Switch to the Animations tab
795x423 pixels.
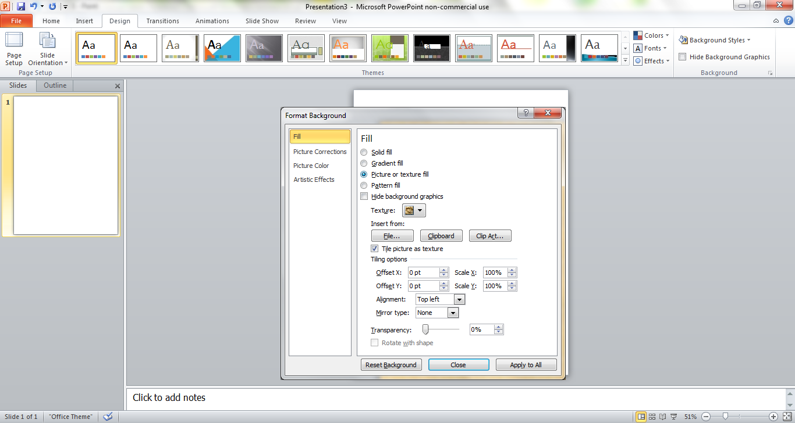pyautogui.click(x=212, y=21)
